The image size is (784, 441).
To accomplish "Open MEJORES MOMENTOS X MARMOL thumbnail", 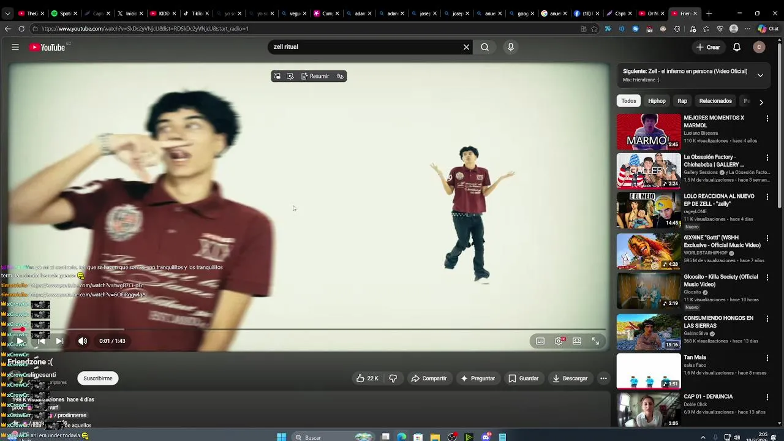I will tap(649, 132).
